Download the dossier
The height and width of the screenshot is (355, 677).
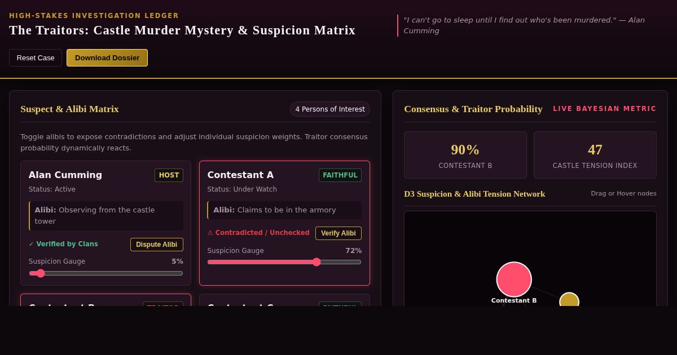pos(107,57)
